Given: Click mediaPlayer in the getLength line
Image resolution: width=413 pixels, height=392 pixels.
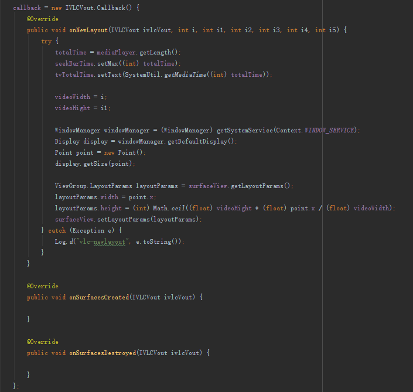Looking at the screenshot, I should (x=116, y=52).
